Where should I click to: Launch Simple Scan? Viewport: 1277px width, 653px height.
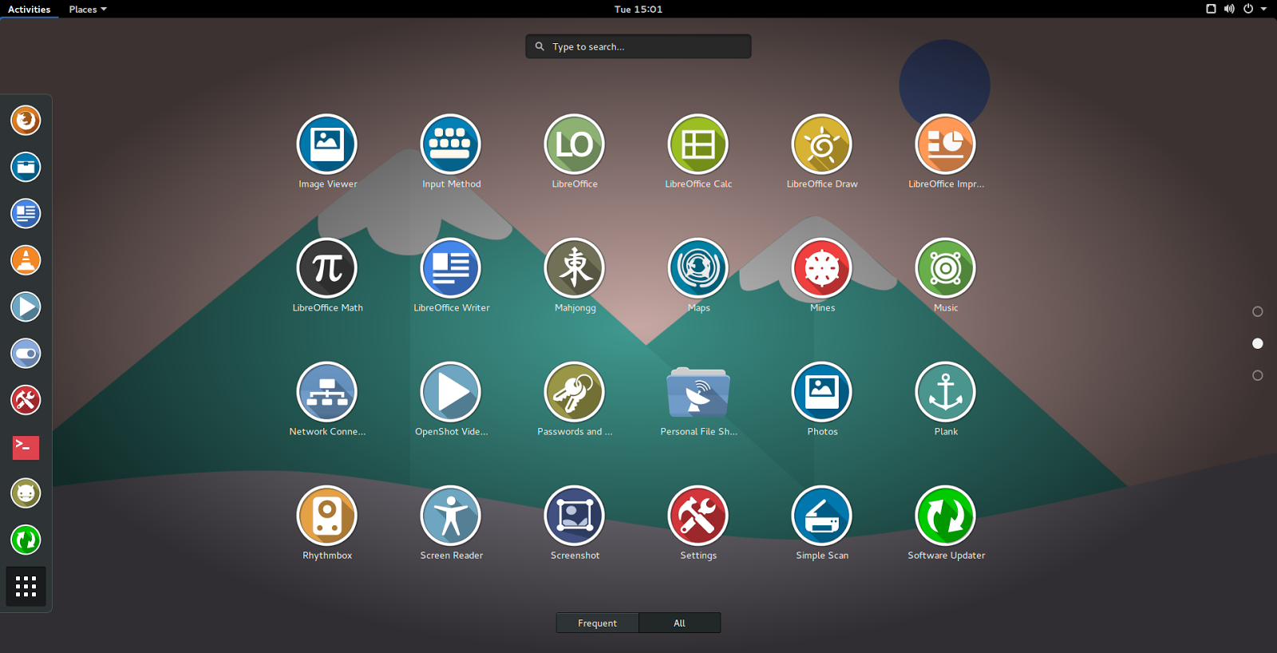[x=822, y=516]
